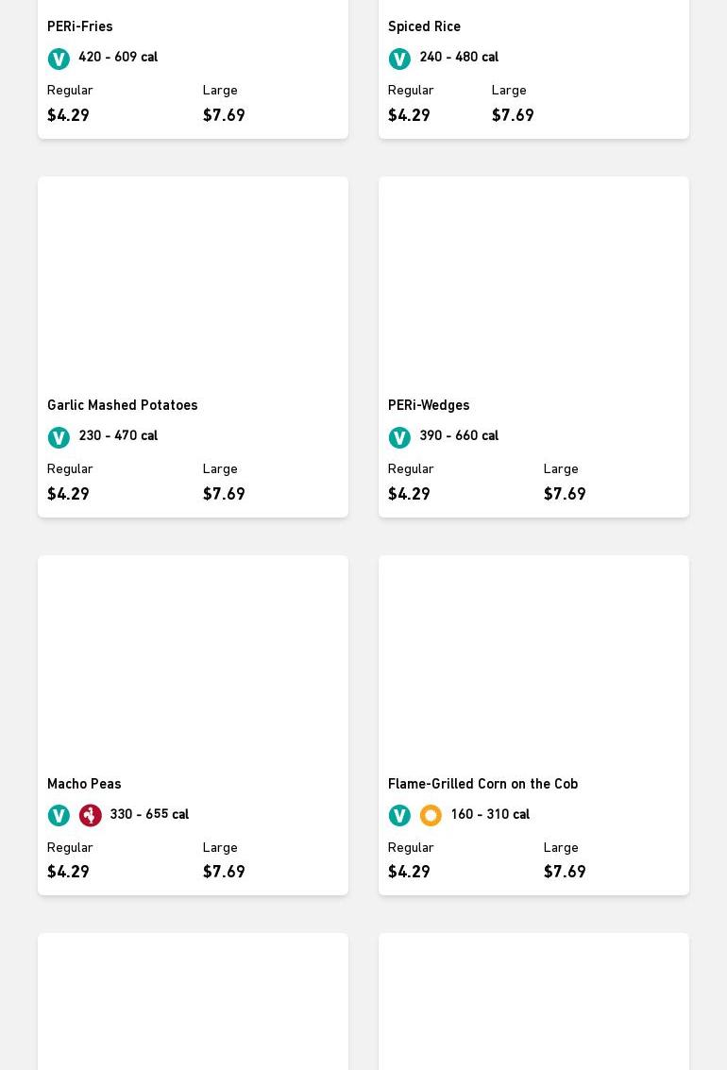Open the Spiced Rice item title
Image resolution: width=727 pixels, height=1070 pixels.
point(424,26)
